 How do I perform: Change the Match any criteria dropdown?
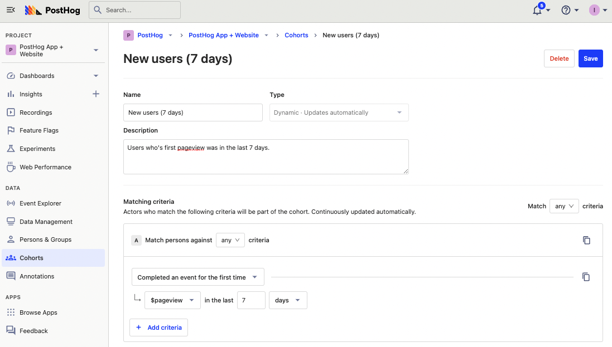pos(564,206)
